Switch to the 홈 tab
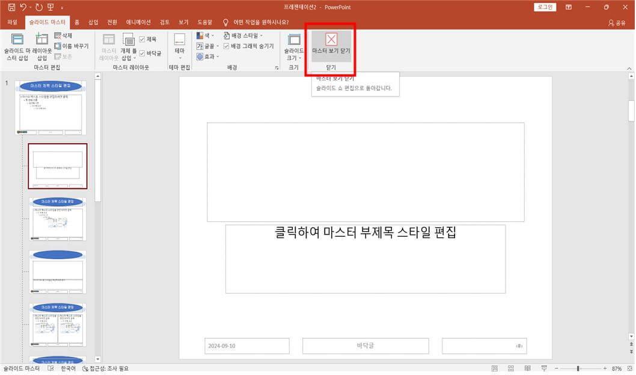 (77, 22)
